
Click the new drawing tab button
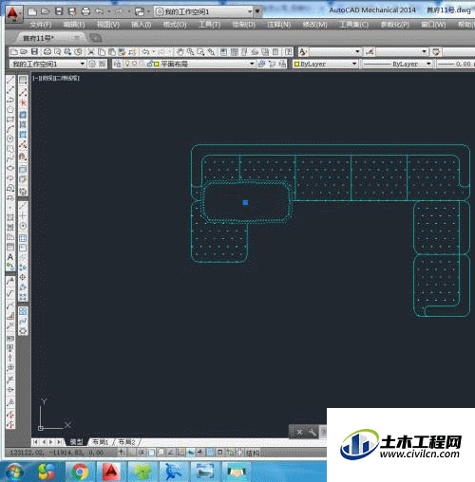pos(95,38)
